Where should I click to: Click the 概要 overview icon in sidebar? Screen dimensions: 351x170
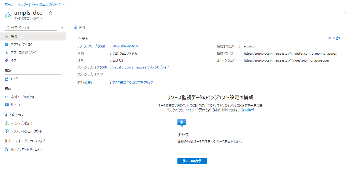[7, 36]
